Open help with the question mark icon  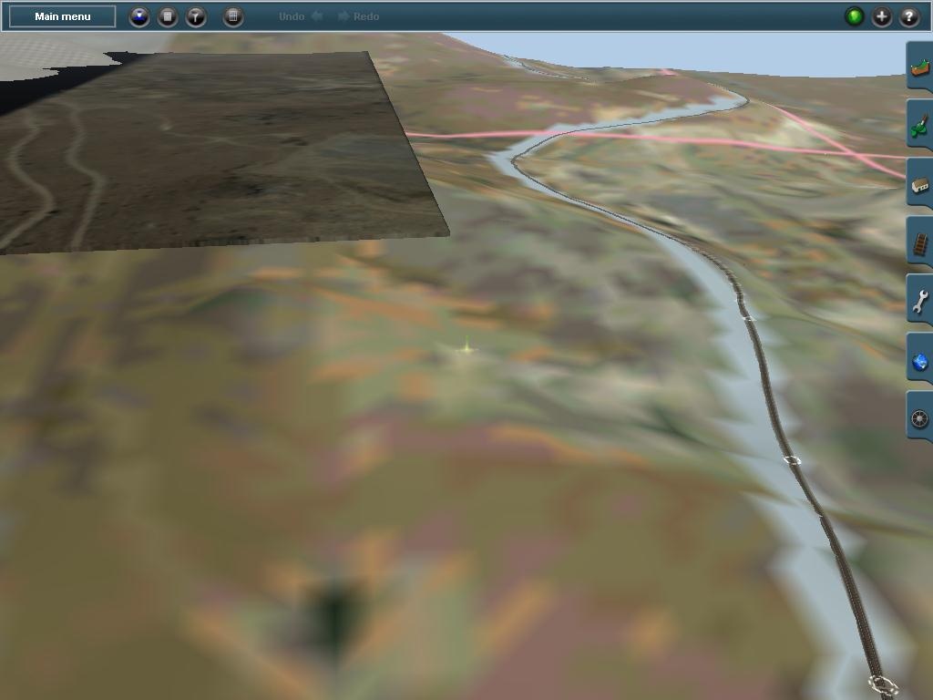click(909, 16)
